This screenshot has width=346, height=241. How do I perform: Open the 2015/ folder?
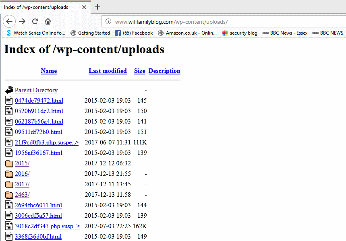pyautogui.click(x=22, y=163)
